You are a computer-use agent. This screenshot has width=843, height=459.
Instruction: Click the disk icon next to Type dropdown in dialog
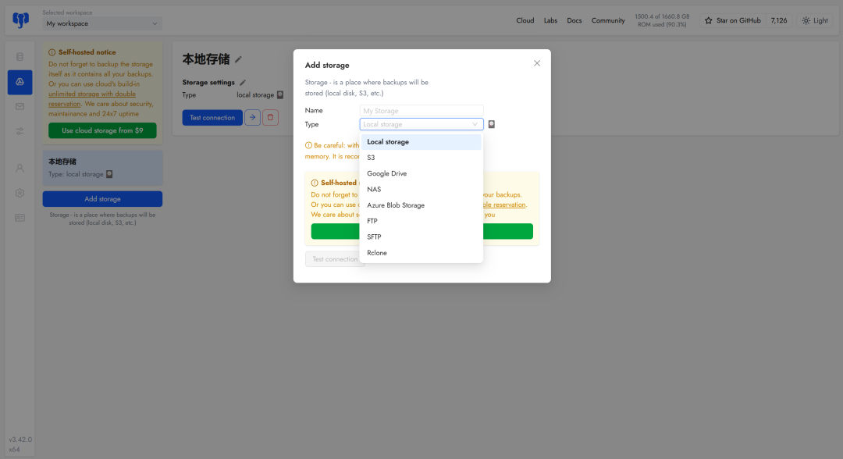[492, 124]
